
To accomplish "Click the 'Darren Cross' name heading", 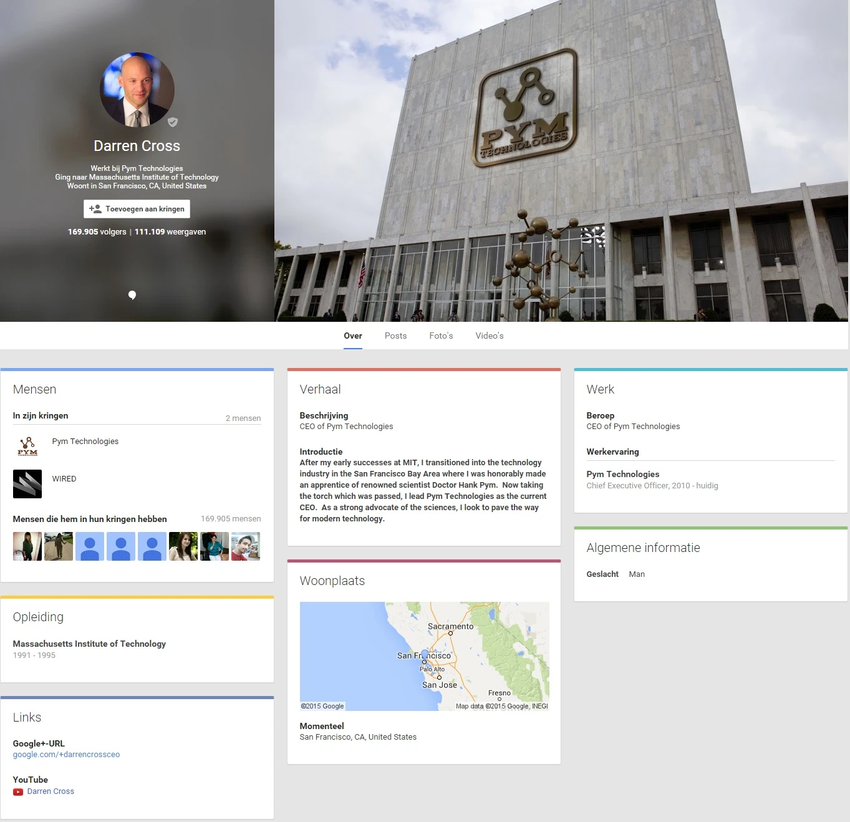I will [137, 146].
